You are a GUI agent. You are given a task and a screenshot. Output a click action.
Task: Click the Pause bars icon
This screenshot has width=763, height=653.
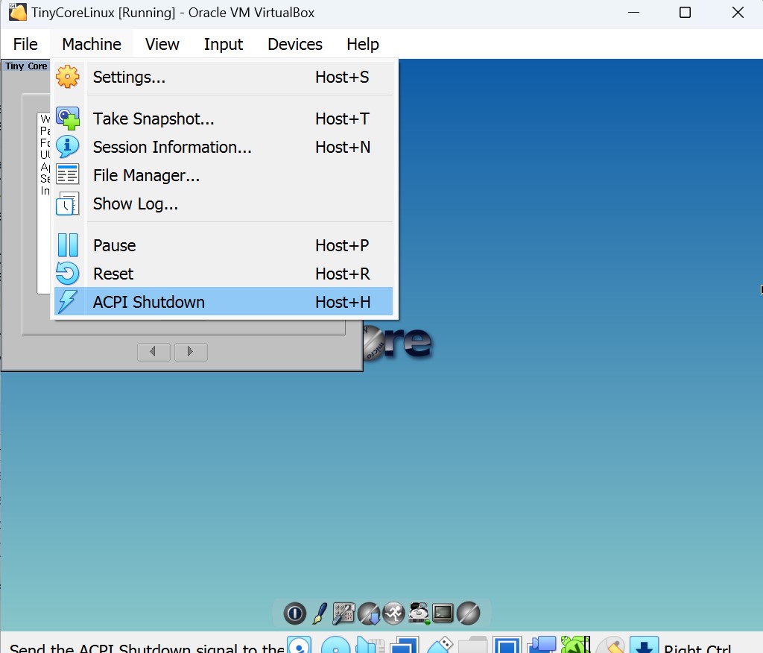(x=68, y=245)
